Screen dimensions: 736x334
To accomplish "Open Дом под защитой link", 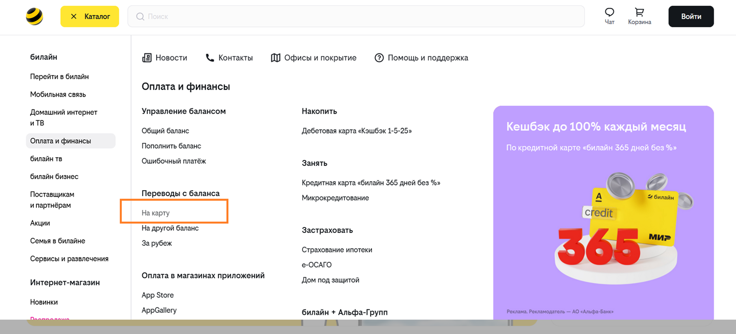I will [331, 280].
